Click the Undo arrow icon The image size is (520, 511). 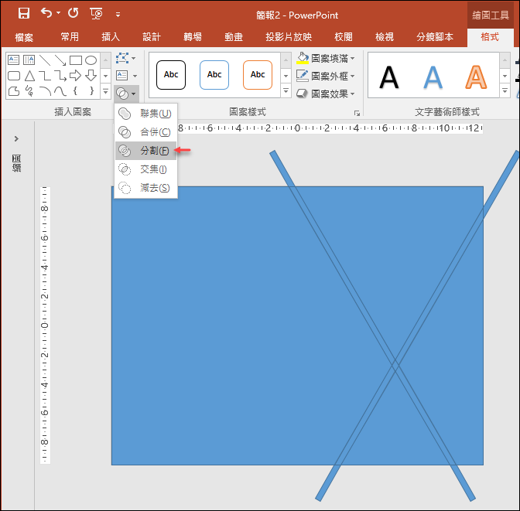pos(46,13)
